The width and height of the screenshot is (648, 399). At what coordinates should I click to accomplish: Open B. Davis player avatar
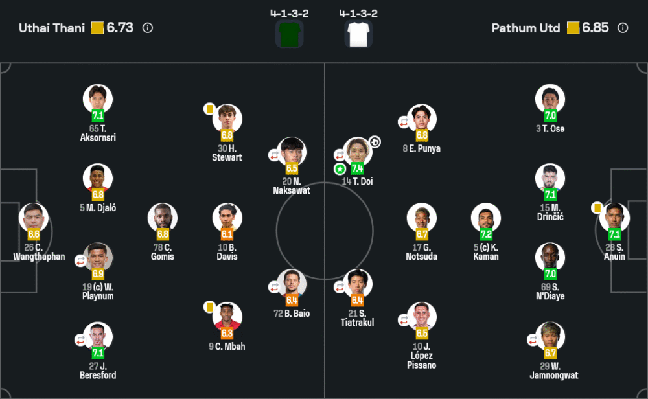pyautogui.click(x=227, y=218)
